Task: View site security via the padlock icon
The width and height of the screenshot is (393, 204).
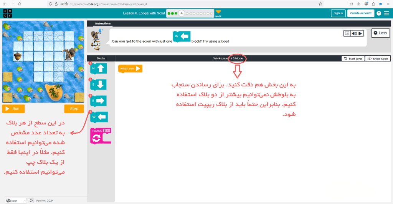Action: (56, 4)
